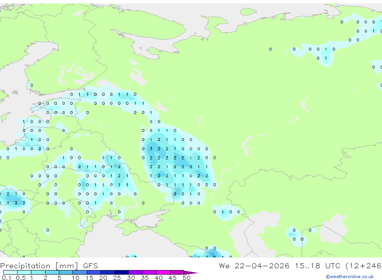Click the 15–20 mm royal blue legend swatch
This screenshot has height=280, width=382.
[x=94, y=272]
